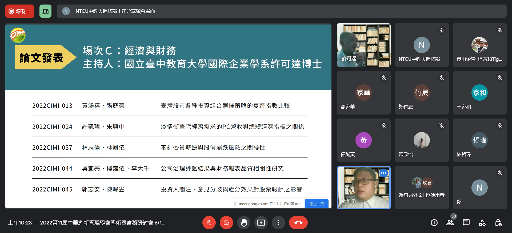The height and width of the screenshot is (233, 512).
Task: Click the red 錄製中 recording indicator
Action: [20, 11]
